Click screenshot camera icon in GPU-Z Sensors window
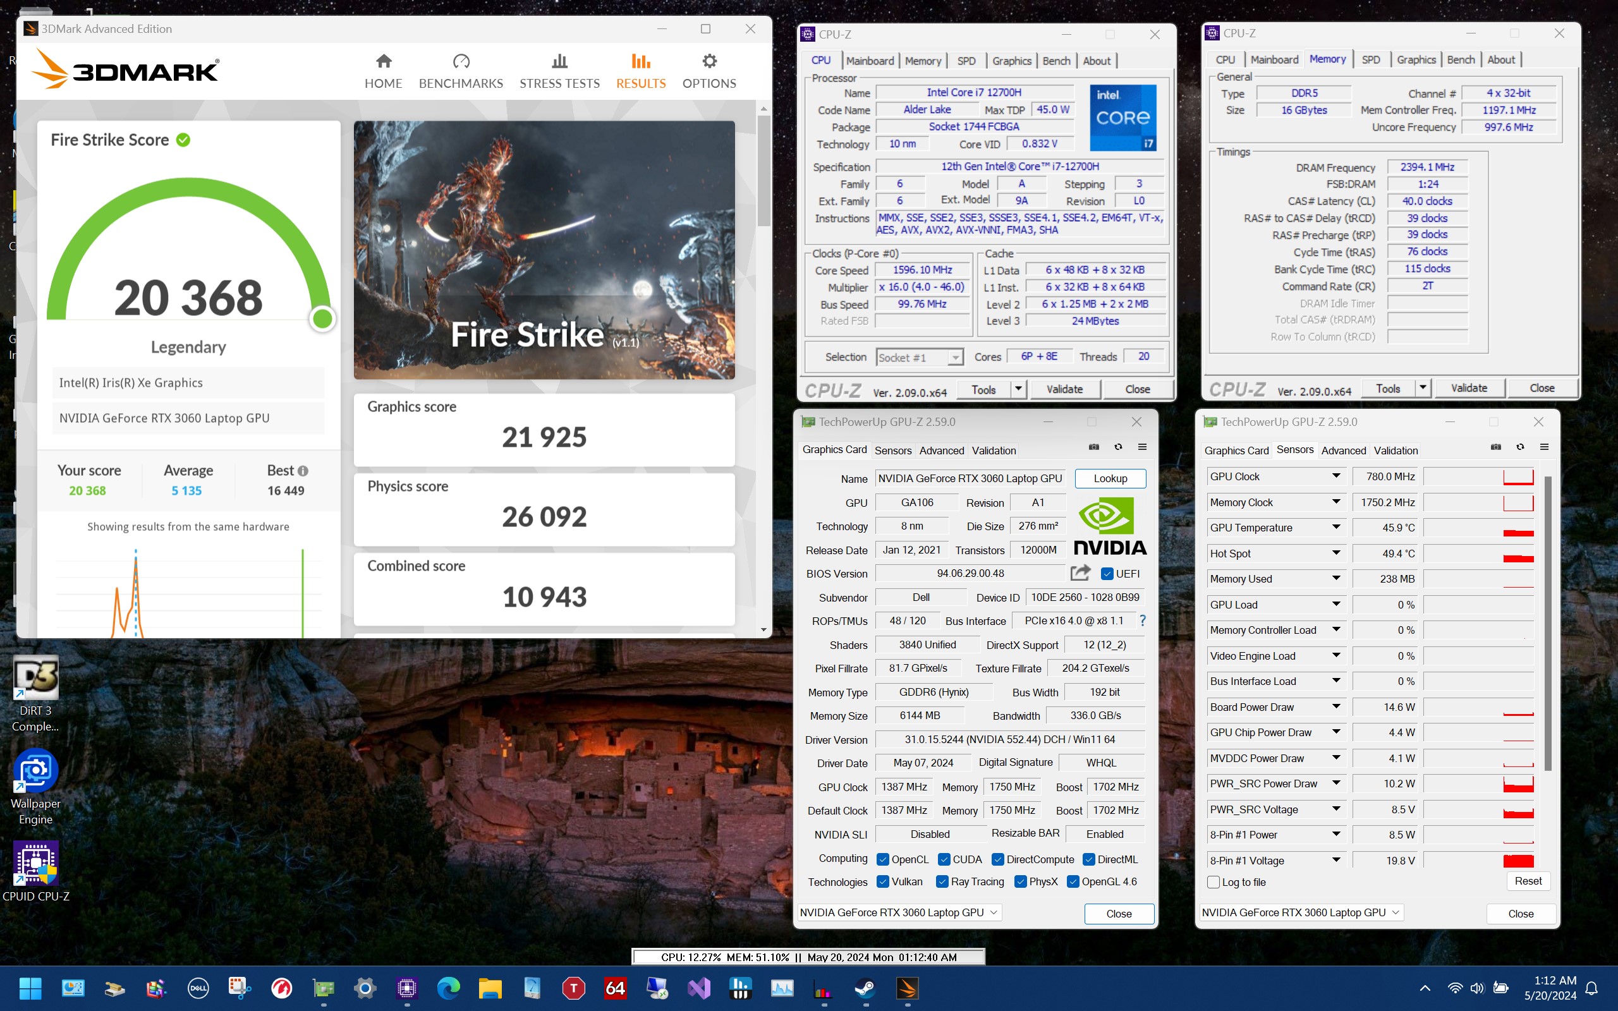 pyautogui.click(x=1495, y=447)
